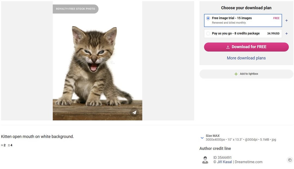Click the 34.99USD price label
The width and height of the screenshot is (294, 169).
(x=273, y=33)
